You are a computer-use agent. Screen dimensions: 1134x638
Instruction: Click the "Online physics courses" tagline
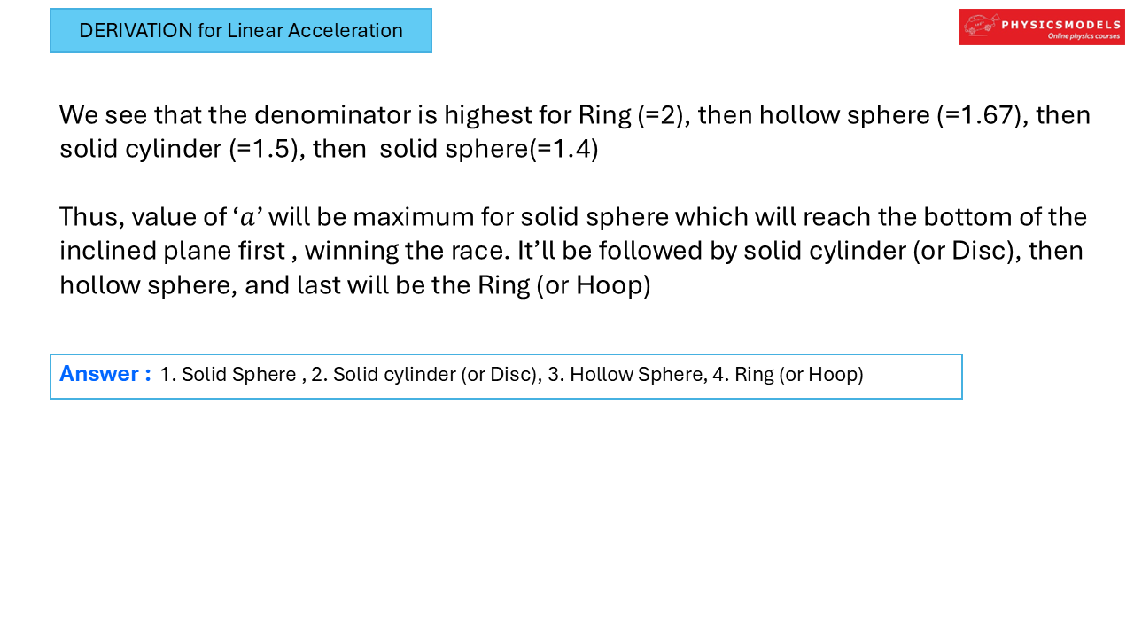[x=1084, y=37]
